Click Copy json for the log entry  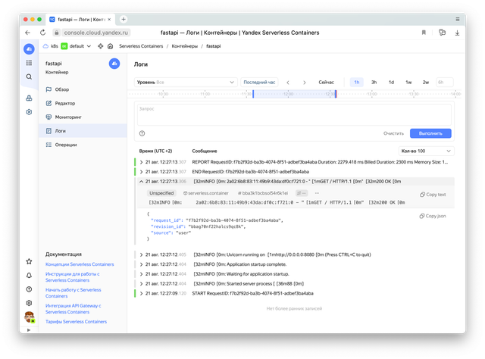coord(433,216)
